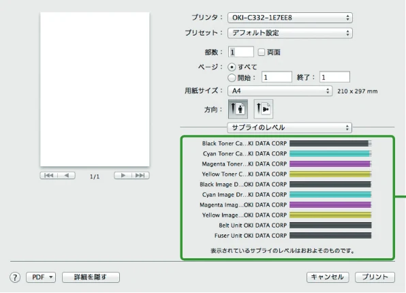This screenshot has height=293, width=406.
Task: Click the Black Image Drum level bar
Action: pos(330,185)
